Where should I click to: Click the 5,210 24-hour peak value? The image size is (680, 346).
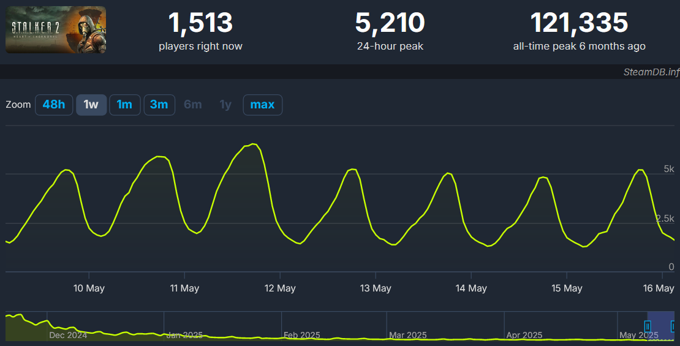(390, 23)
